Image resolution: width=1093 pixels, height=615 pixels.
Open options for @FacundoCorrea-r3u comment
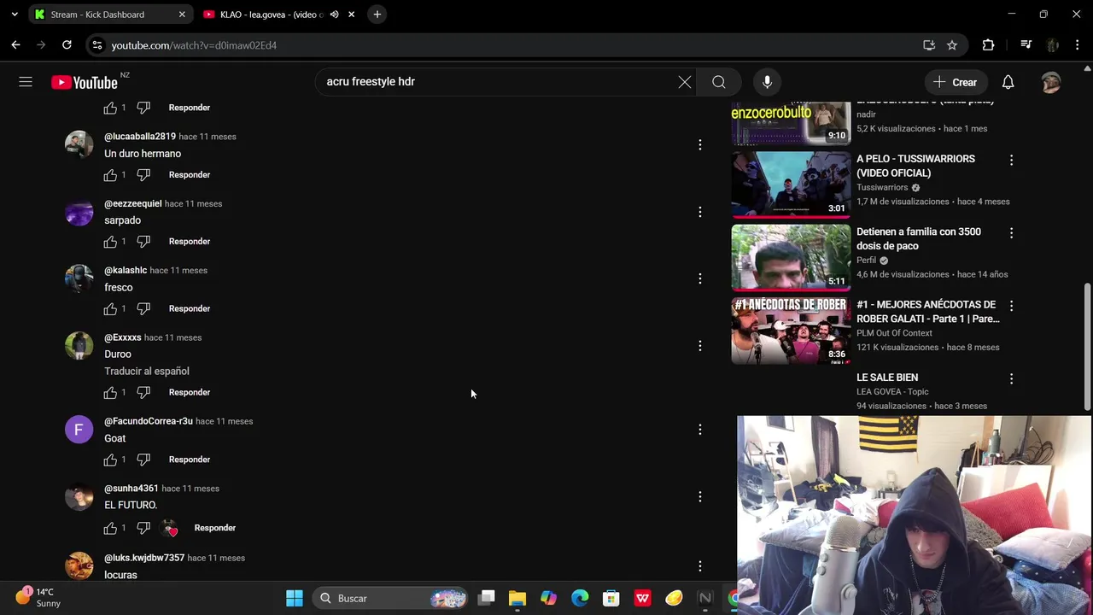click(700, 430)
